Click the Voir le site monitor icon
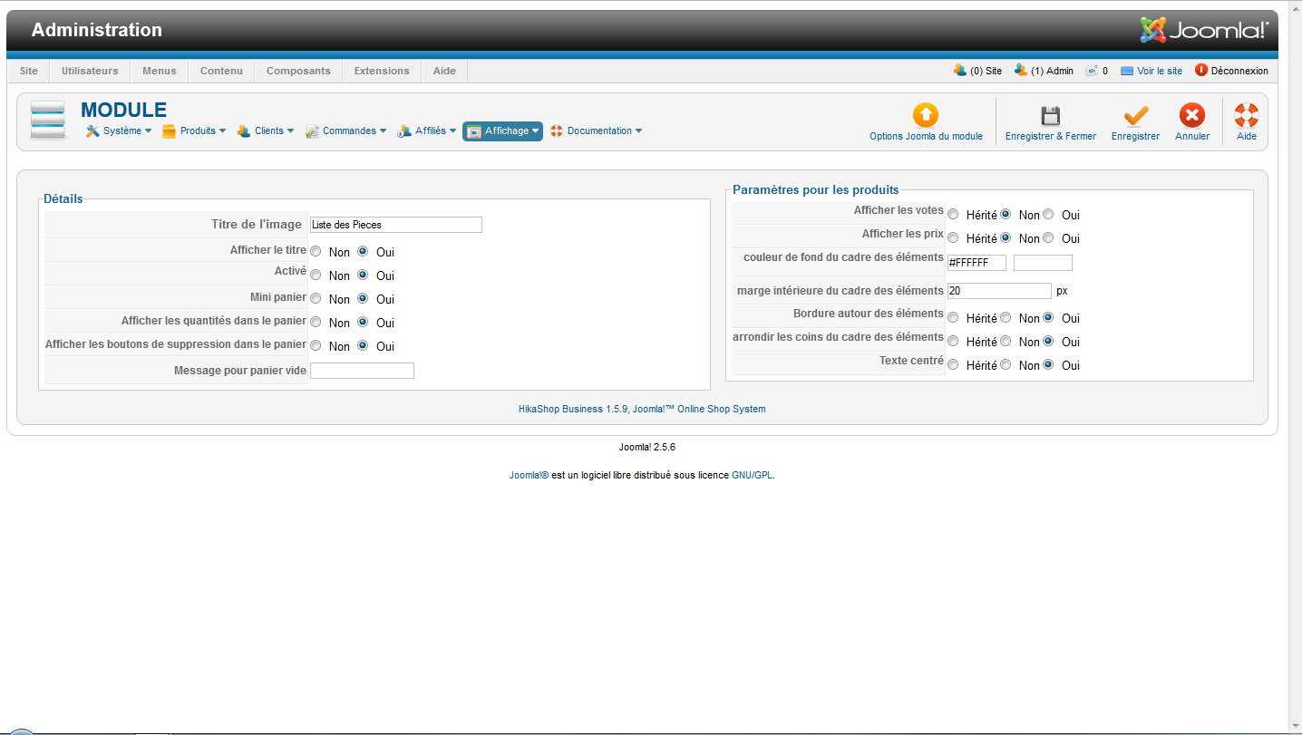Image resolution: width=1302 pixels, height=735 pixels. [x=1127, y=71]
